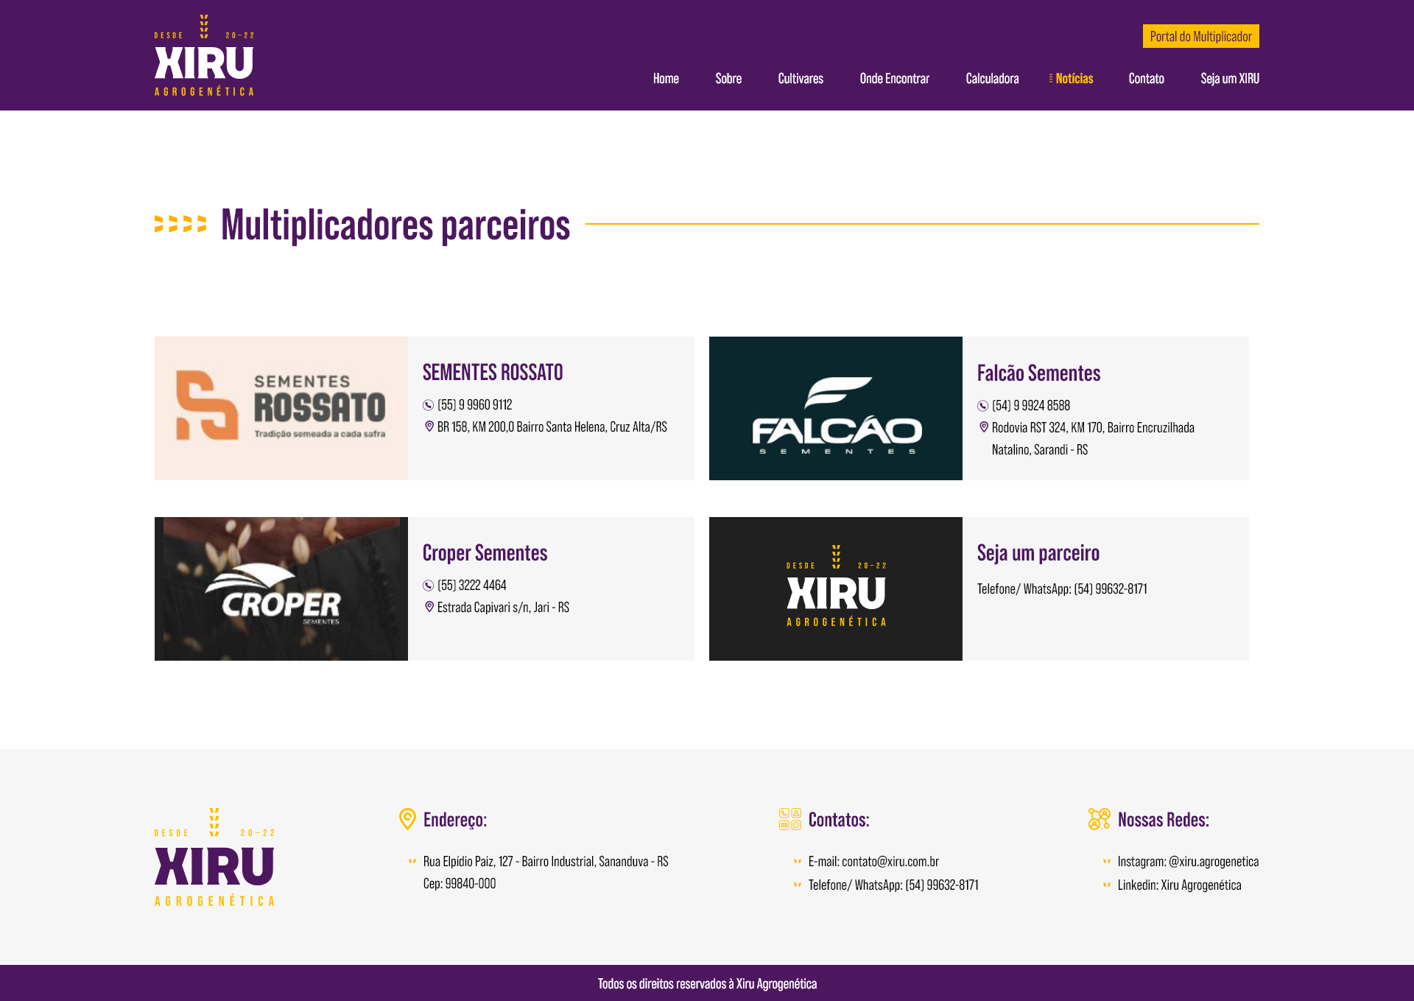Viewport: 1414px width, 1001px height.
Task: Select Calculadora in the navigation bar
Action: click(x=992, y=79)
